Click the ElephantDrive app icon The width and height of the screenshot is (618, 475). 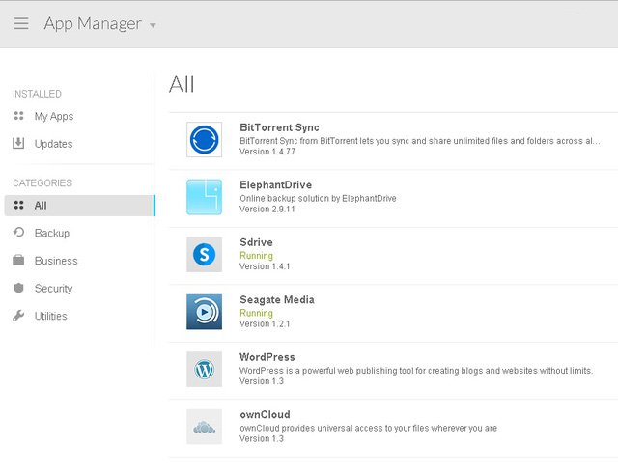204,197
